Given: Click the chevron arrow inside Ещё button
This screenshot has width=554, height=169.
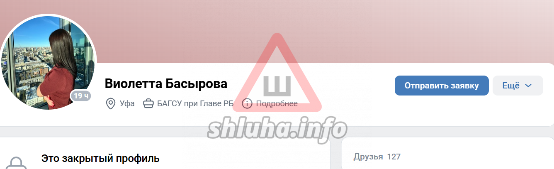Looking at the screenshot, I should (528, 86).
